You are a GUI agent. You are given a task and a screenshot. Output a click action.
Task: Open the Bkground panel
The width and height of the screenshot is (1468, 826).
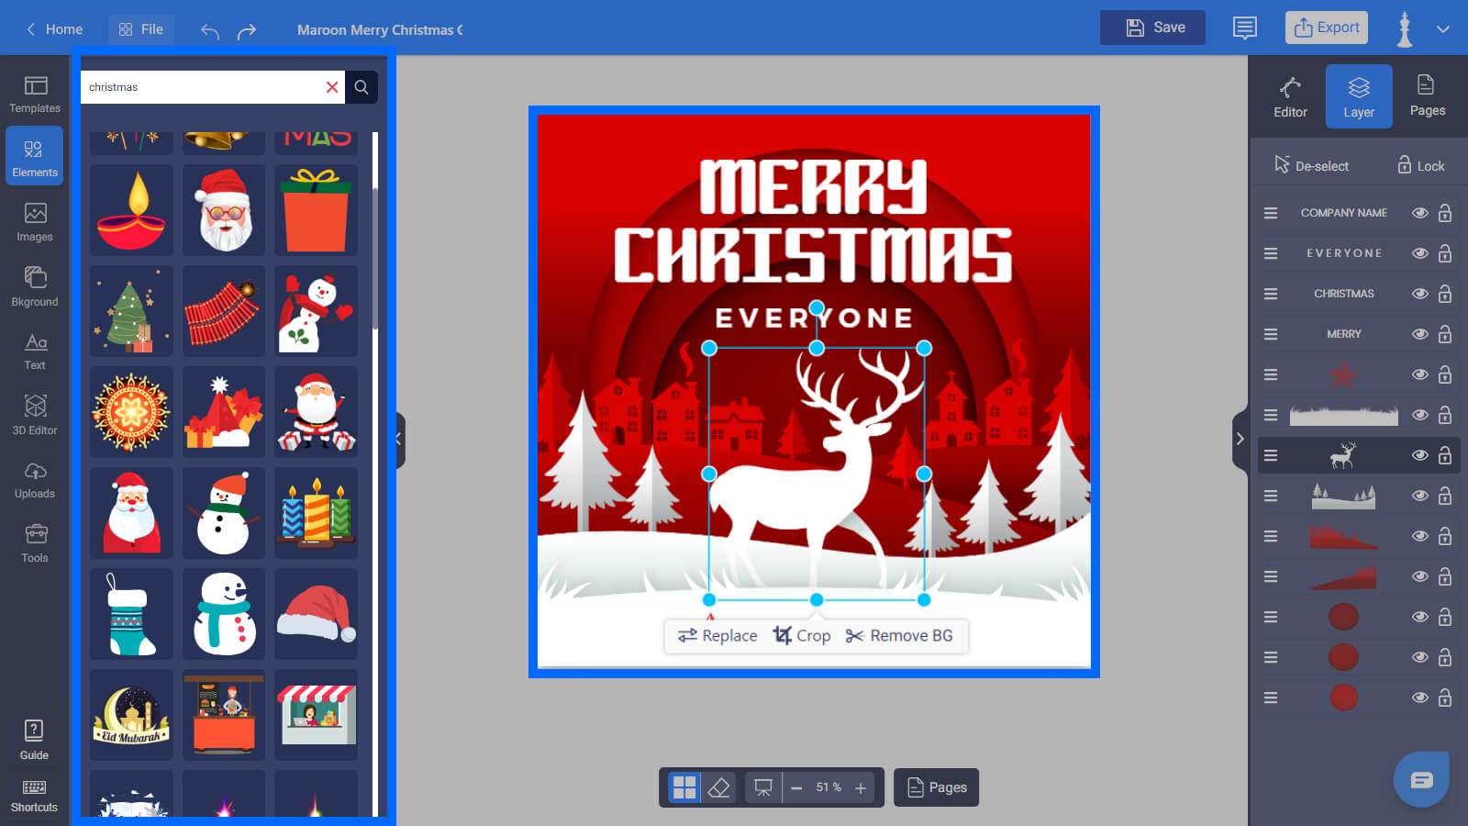pyautogui.click(x=34, y=286)
